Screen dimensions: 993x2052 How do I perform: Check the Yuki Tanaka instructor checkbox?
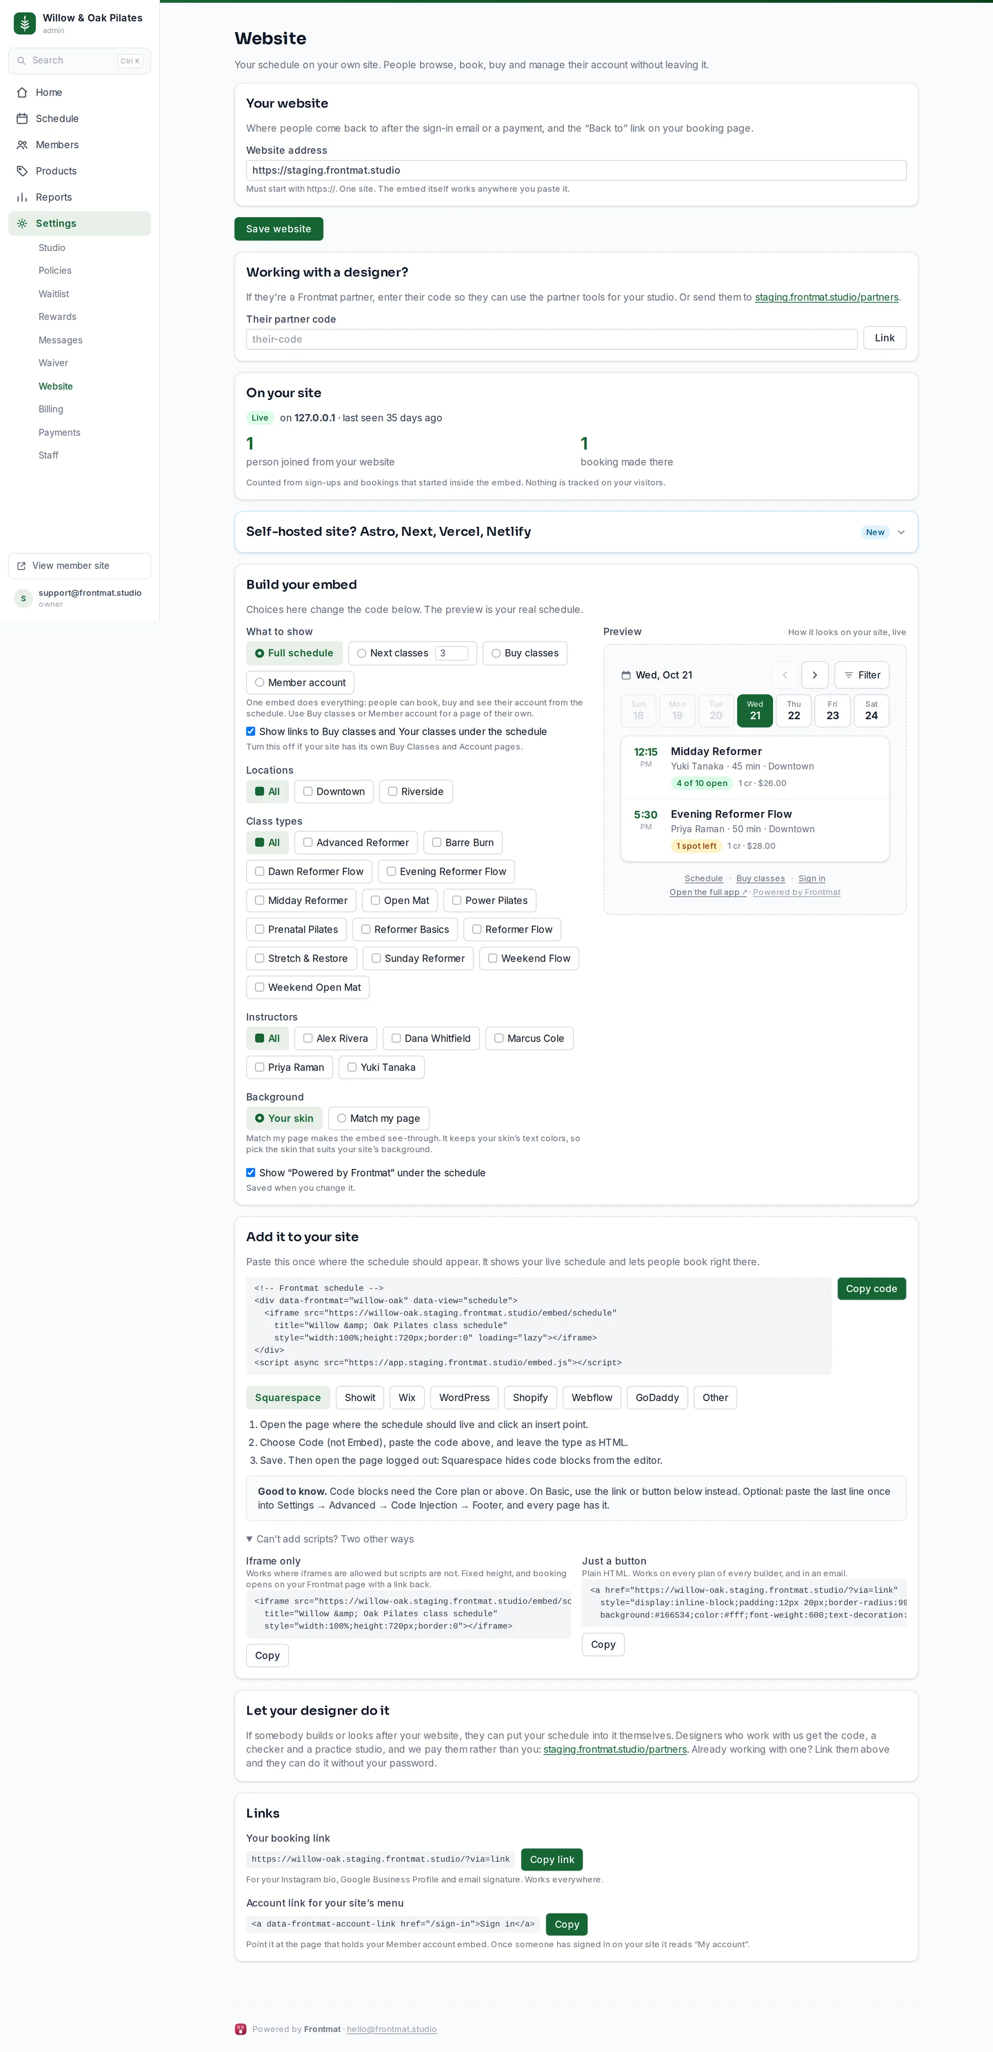tap(353, 1067)
